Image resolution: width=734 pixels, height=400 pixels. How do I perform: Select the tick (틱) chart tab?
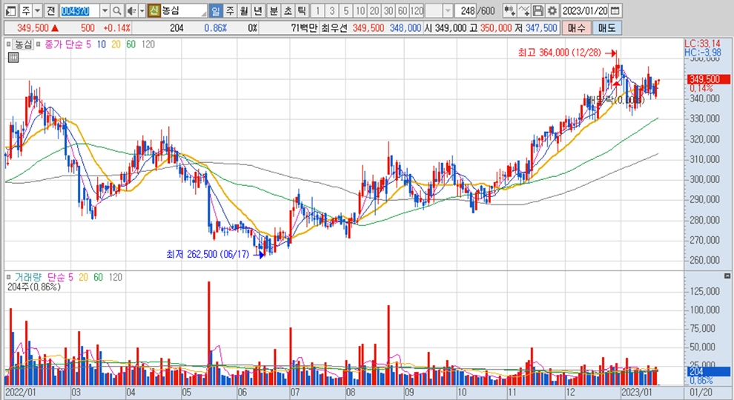click(x=301, y=11)
